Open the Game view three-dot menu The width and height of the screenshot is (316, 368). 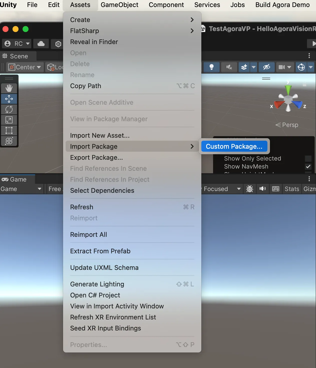(x=309, y=179)
